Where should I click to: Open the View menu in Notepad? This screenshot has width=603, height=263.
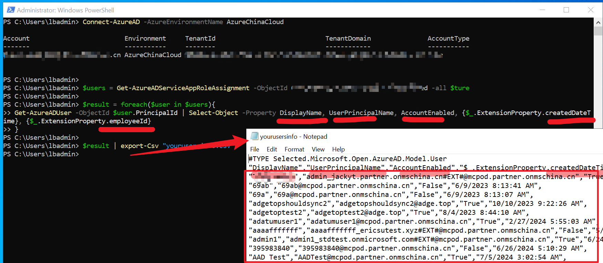[x=318, y=149]
